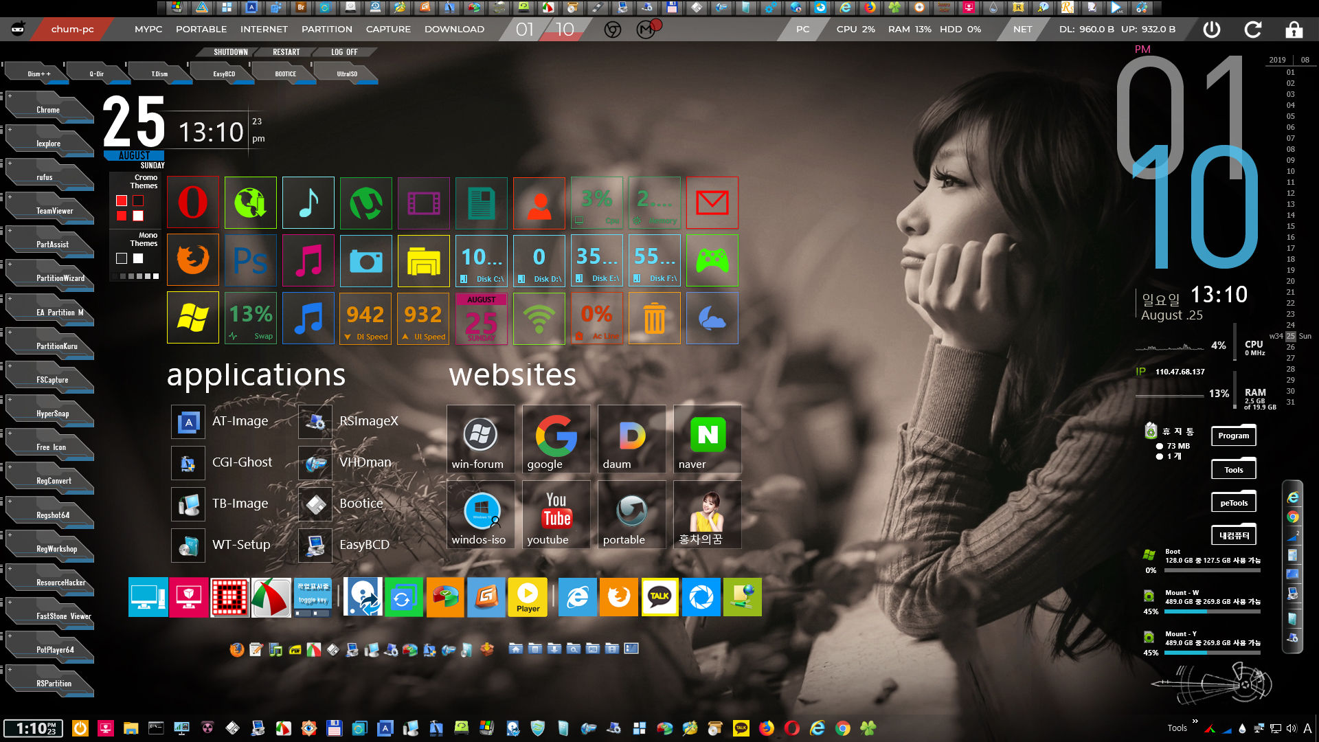This screenshot has width=1319, height=742.
Task: Open the blue weather cloud tile
Action: point(712,318)
